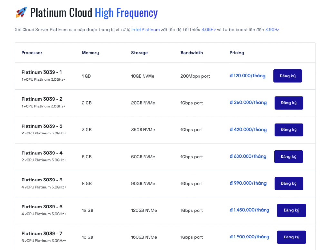Screen dimensions: 330x250
Task: Register for the Platinum 3039 - 2 plan
Action: 288,103
